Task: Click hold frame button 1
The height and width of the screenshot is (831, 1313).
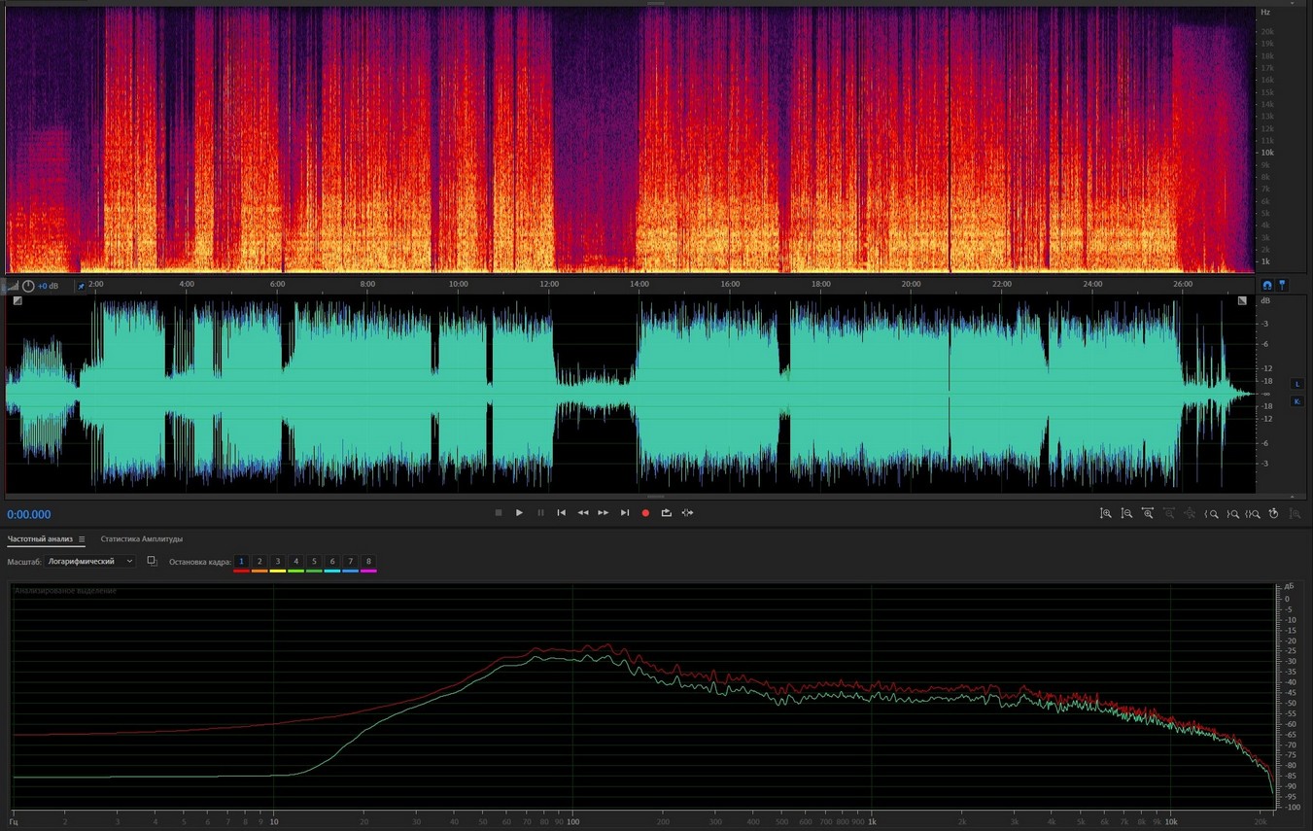Action: 242,562
